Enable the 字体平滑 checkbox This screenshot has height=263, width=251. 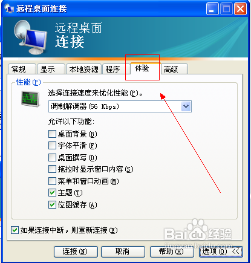click(52, 146)
